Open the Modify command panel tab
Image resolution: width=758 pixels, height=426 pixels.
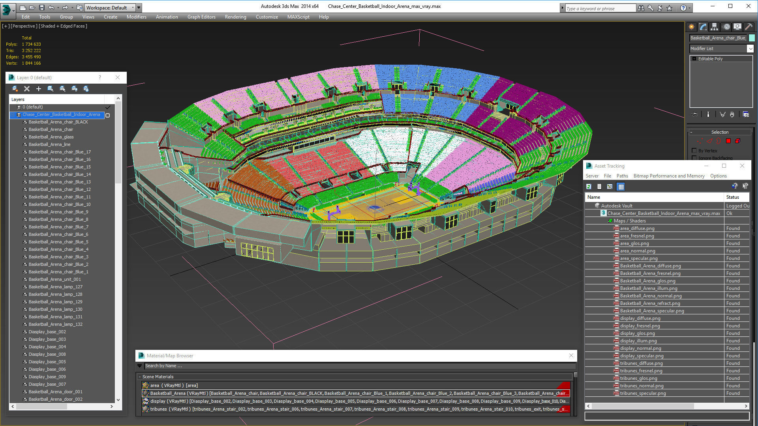point(703,27)
